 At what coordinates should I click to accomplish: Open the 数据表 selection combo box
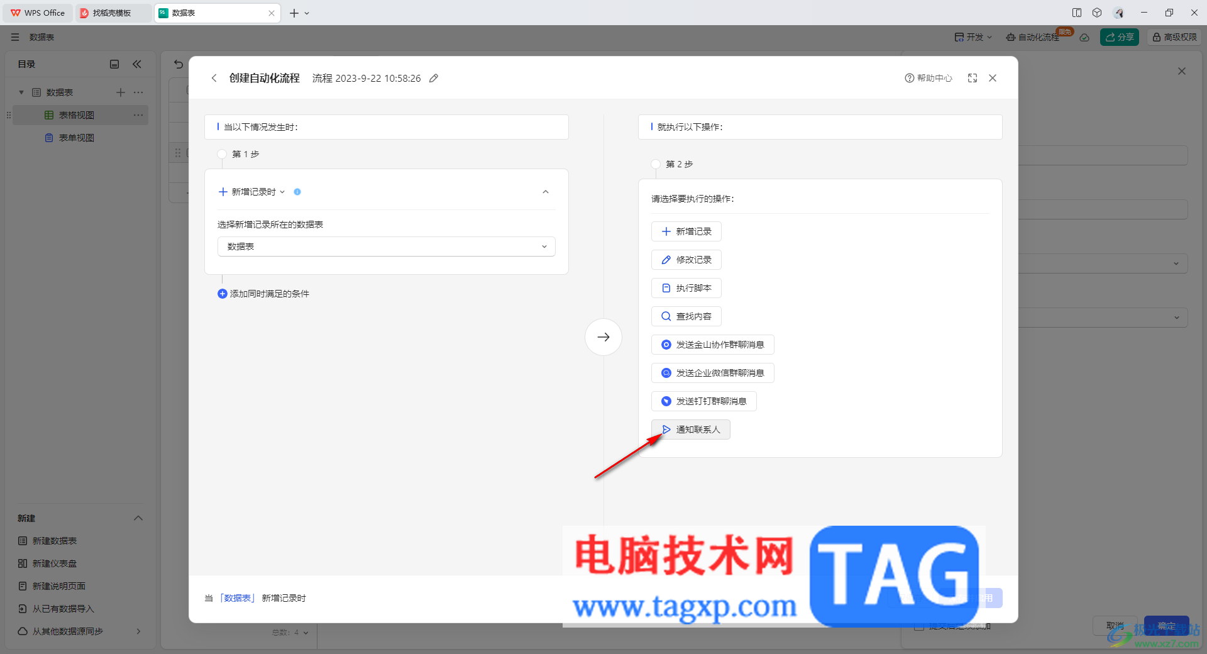[387, 247]
